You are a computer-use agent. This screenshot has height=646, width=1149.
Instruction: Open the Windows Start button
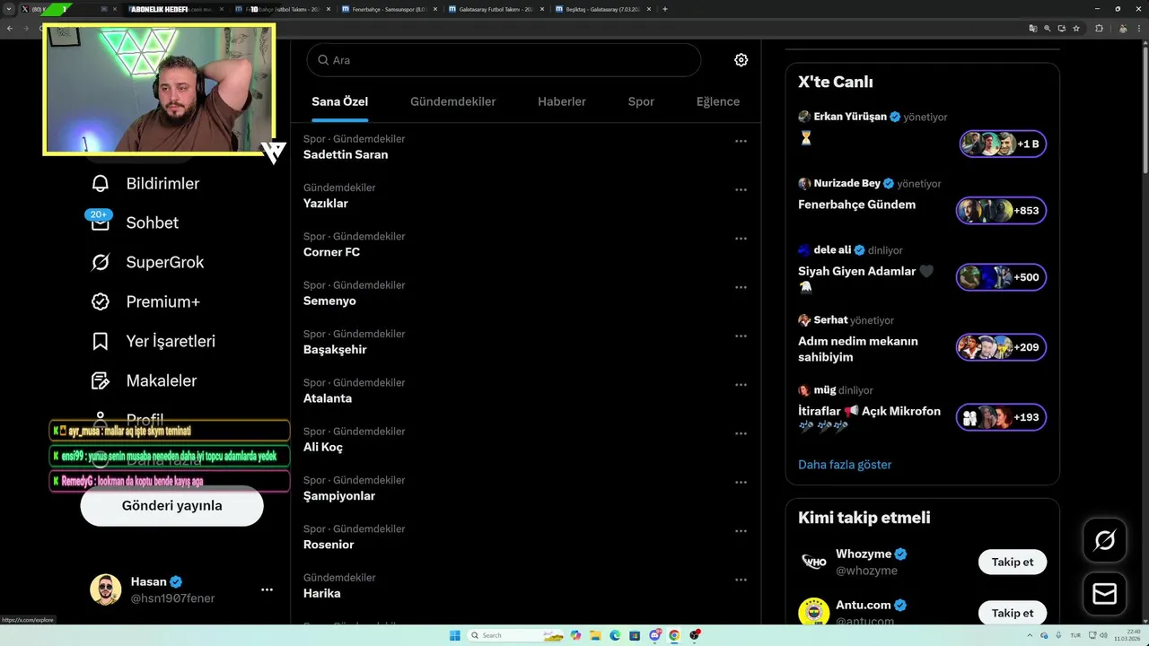click(x=455, y=635)
